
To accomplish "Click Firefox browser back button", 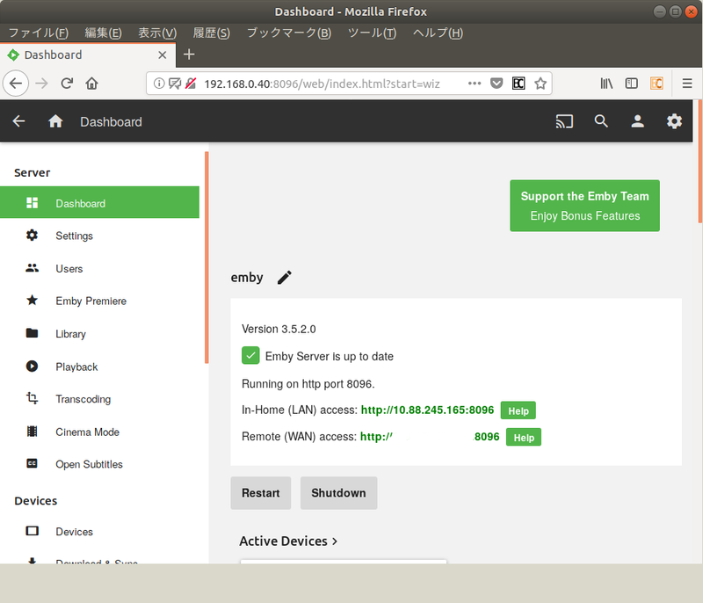I will tap(16, 84).
